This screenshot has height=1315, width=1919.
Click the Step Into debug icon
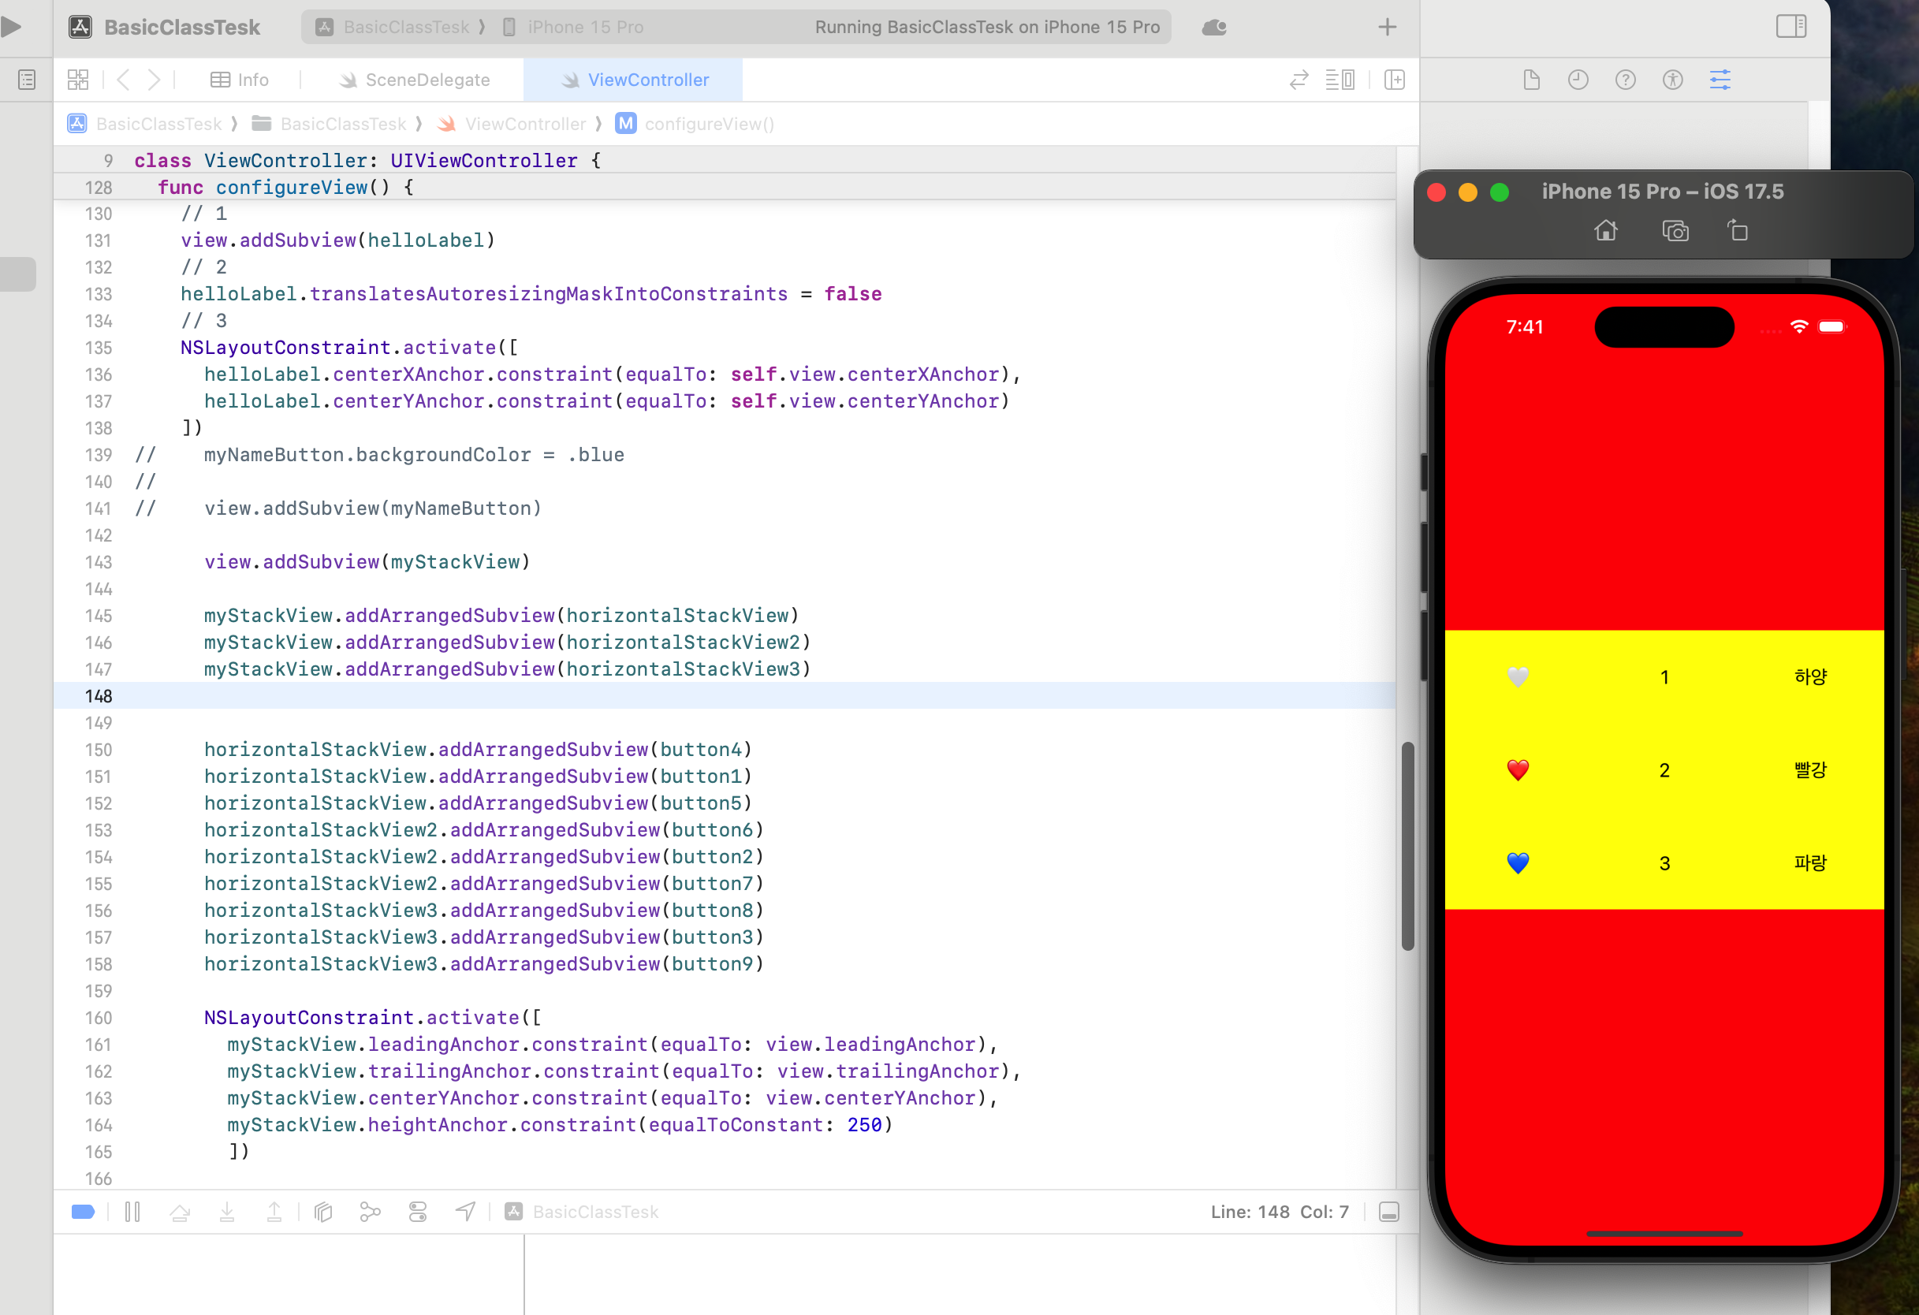click(x=227, y=1212)
